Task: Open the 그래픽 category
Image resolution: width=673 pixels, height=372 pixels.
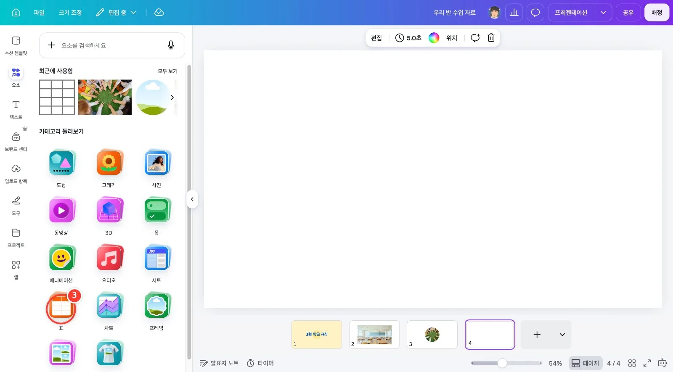Action: (109, 168)
